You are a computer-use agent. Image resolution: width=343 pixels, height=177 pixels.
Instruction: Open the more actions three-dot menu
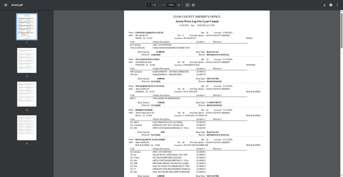[x=337, y=5]
